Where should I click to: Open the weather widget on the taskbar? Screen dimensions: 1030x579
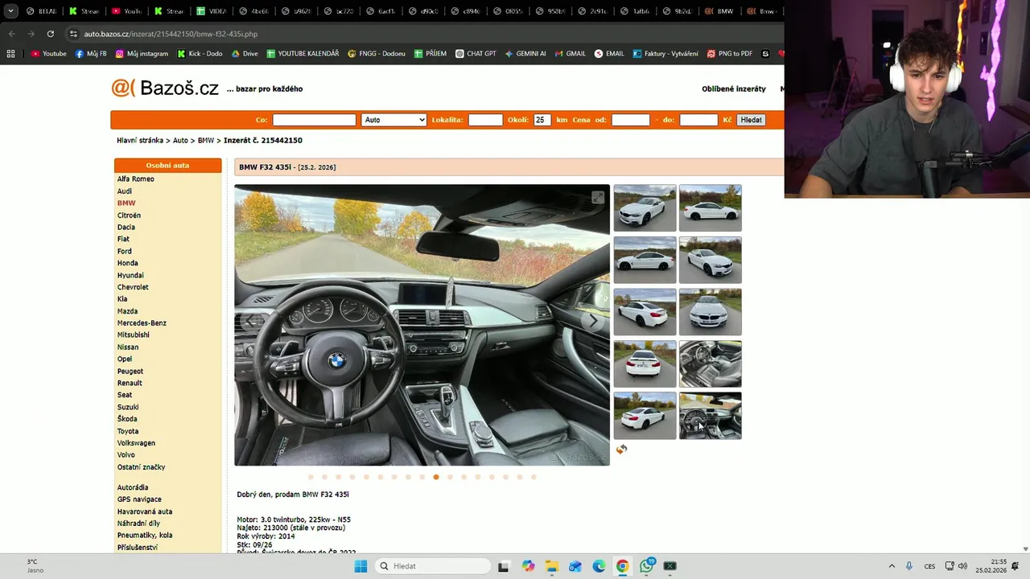(35, 566)
